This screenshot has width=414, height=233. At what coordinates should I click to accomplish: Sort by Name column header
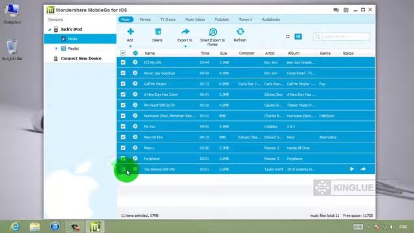(149, 53)
